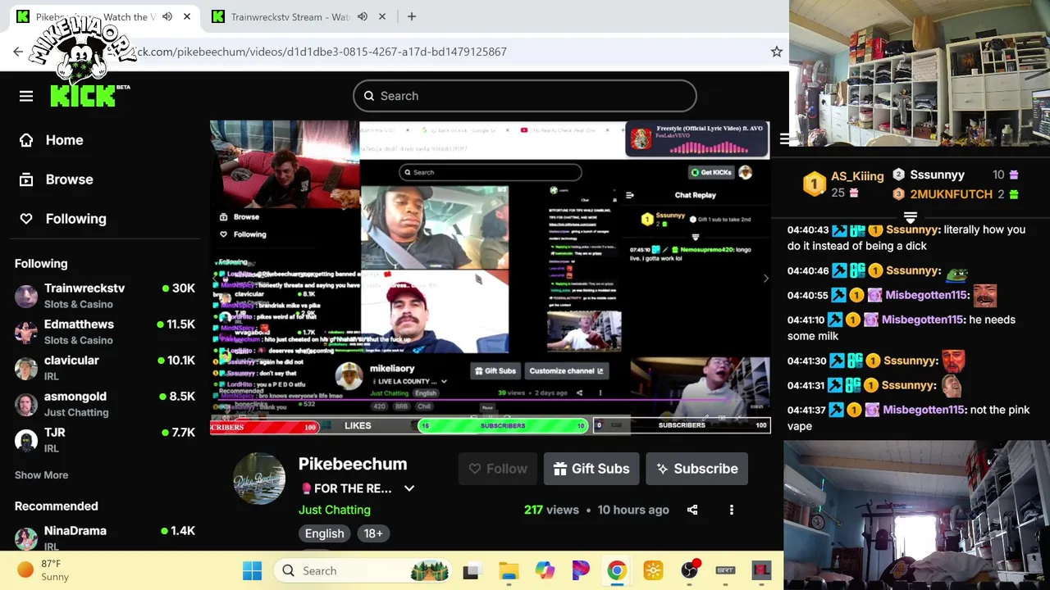Open the SRT app on taskbar
The width and height of the screenshot is (1050, 590).
click(725, 570)
